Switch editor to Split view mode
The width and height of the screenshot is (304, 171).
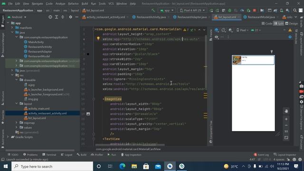(278, 23)
